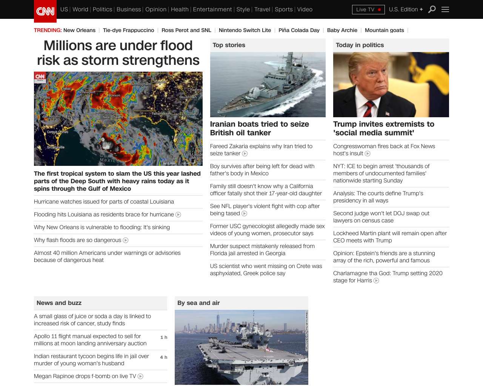Open the Travel section in navigation
Image resolution: width=483 pixels, height=386 pixels.
click(x=262, y=9)
